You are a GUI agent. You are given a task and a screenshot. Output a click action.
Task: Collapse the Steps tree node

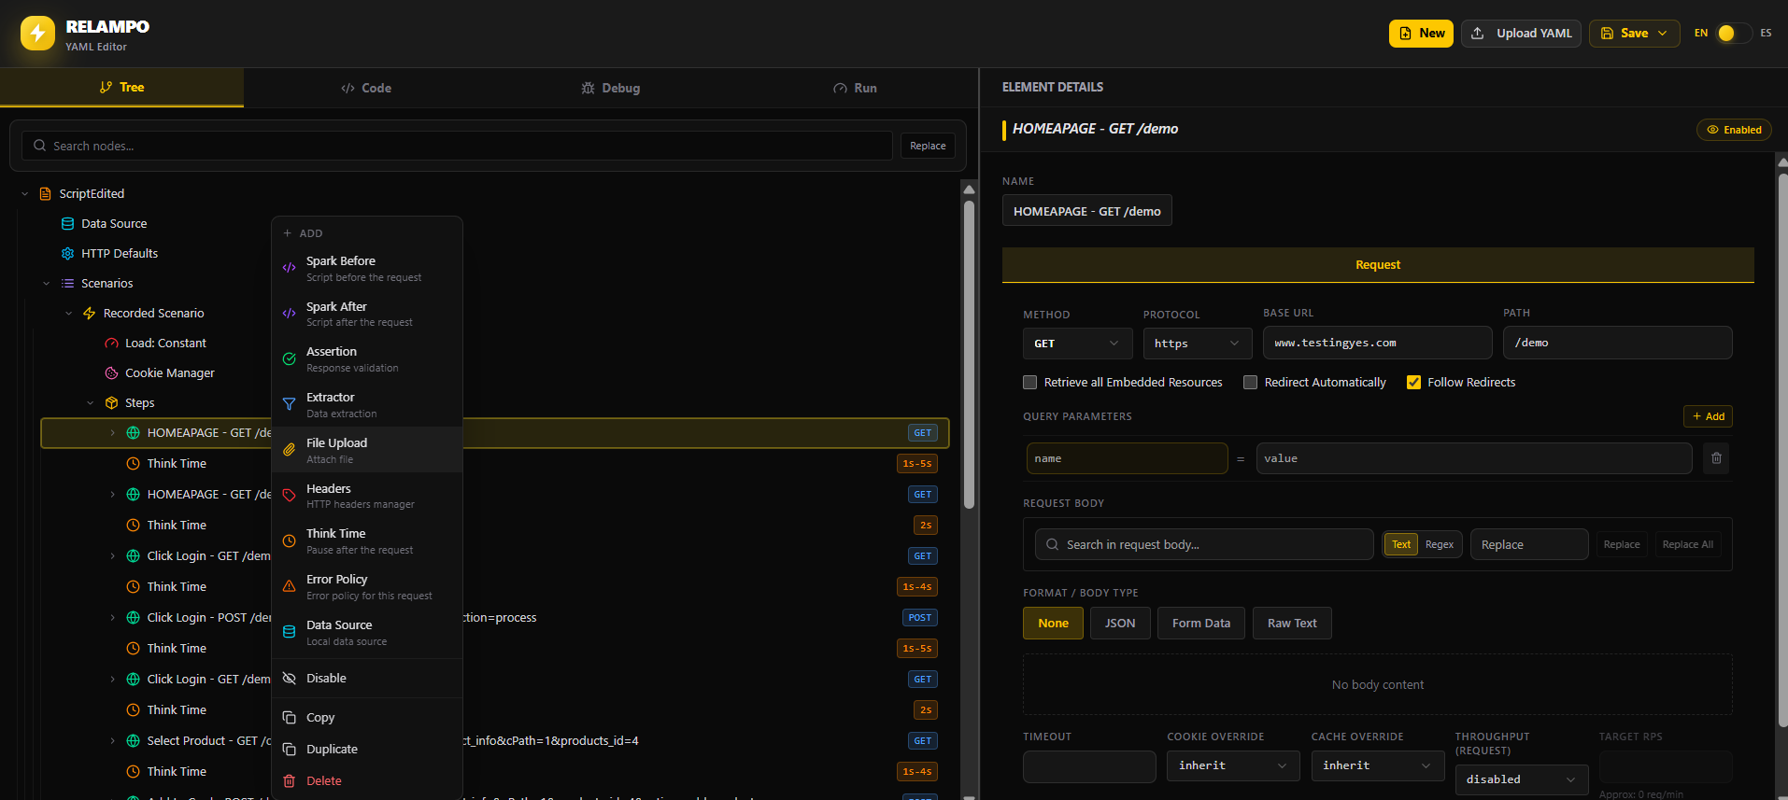[91, 403]
